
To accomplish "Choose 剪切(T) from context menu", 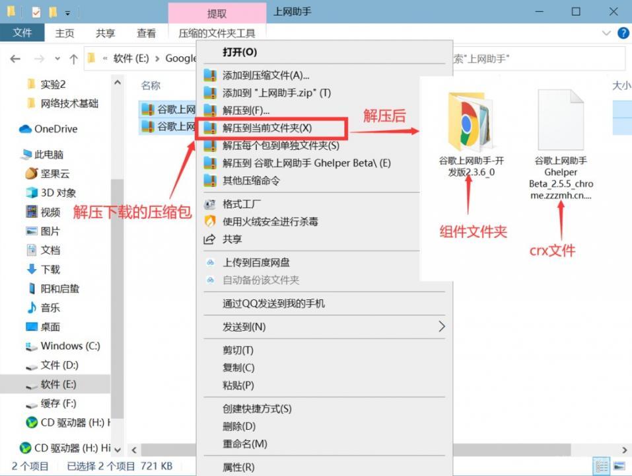I will tap(324, 350).
